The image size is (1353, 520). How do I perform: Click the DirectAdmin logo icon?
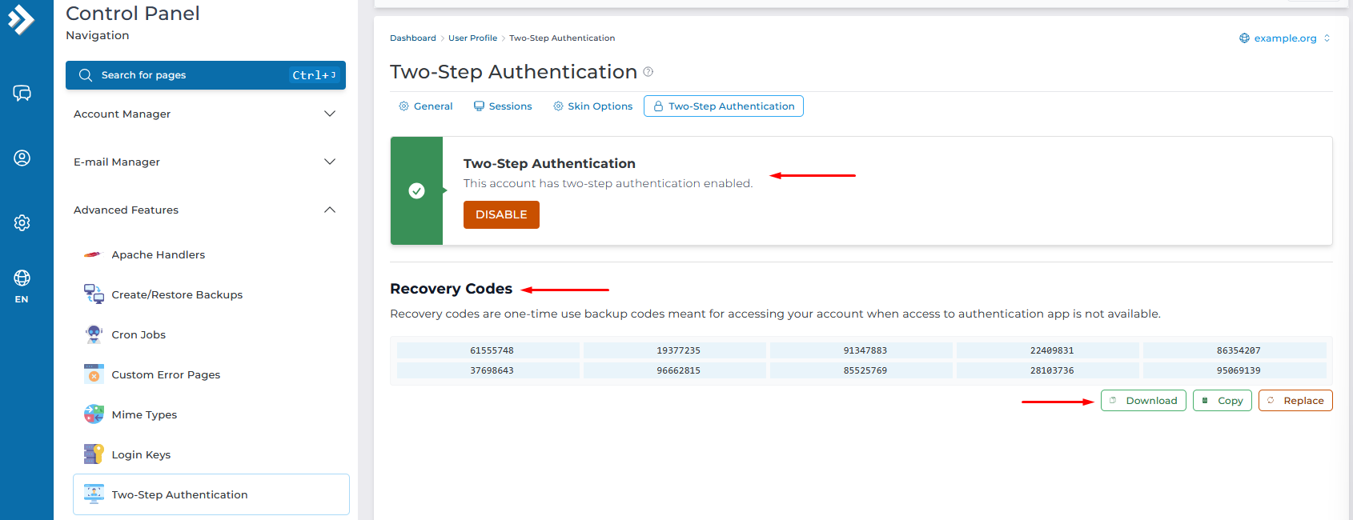[22, 19]
